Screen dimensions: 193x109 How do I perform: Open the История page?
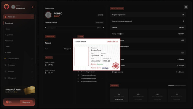coord(8,52)
